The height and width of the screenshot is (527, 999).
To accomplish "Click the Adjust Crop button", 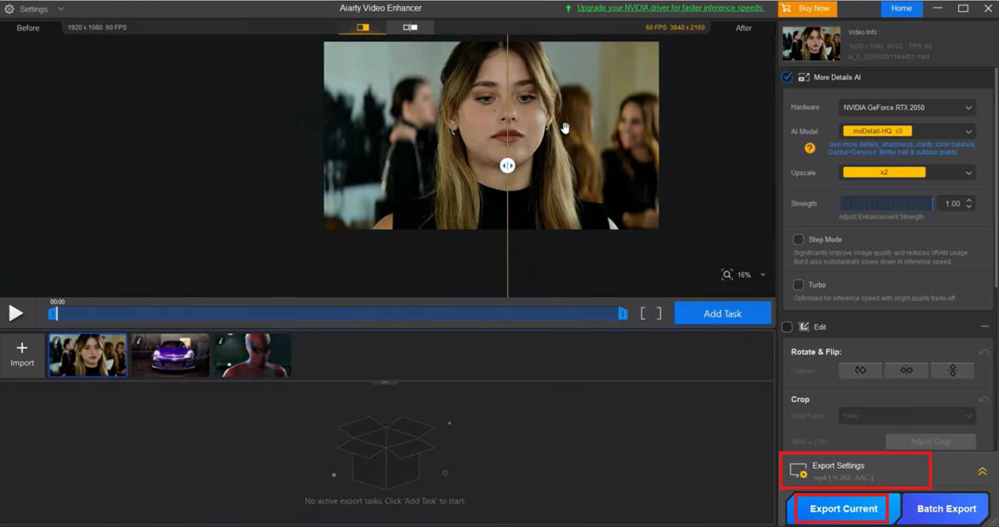I will [930, 441].
